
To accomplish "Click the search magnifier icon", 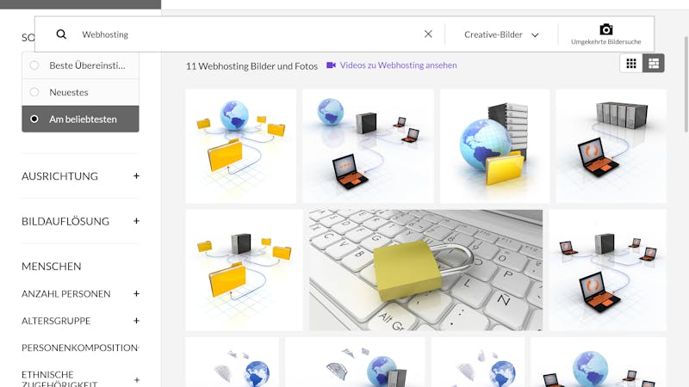I will click(x=61, y=34).
